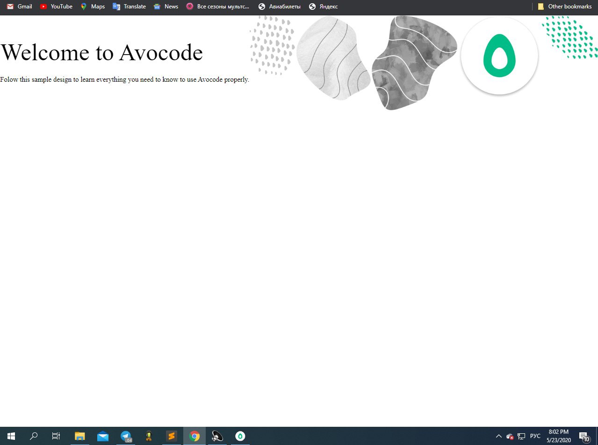Open the News bookmark
Screen dimensions: 598x445
pos(166,7)
